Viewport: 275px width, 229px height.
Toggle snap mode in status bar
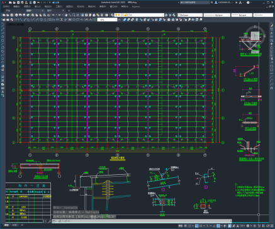click(189, 226)
